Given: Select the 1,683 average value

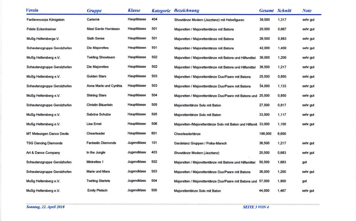Looking at the screenshot, I should click(282, 162).
